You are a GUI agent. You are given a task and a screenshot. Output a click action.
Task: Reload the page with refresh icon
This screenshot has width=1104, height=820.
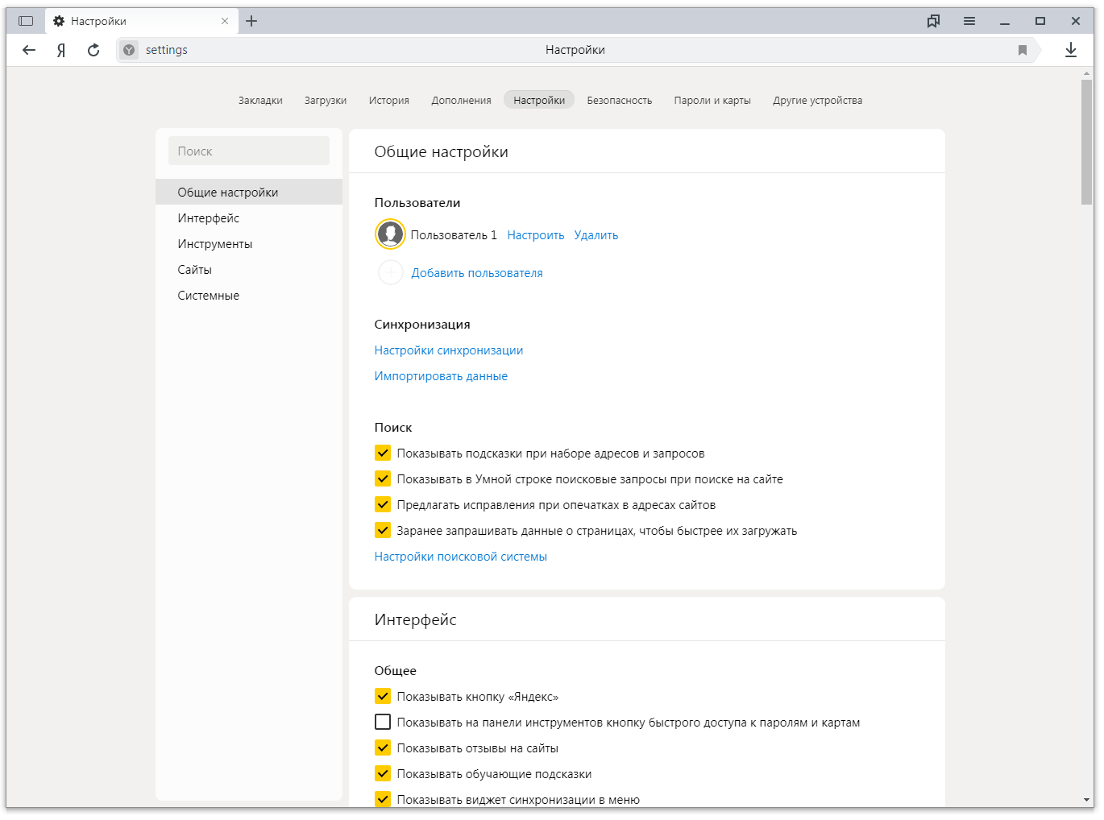coord(93,50)
